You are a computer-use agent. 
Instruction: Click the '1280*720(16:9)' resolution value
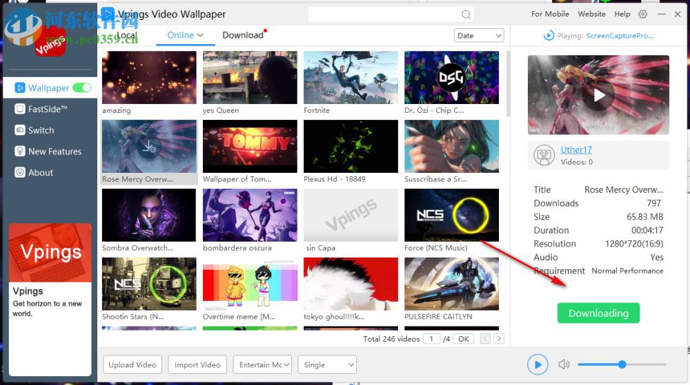tap(634, 244)
